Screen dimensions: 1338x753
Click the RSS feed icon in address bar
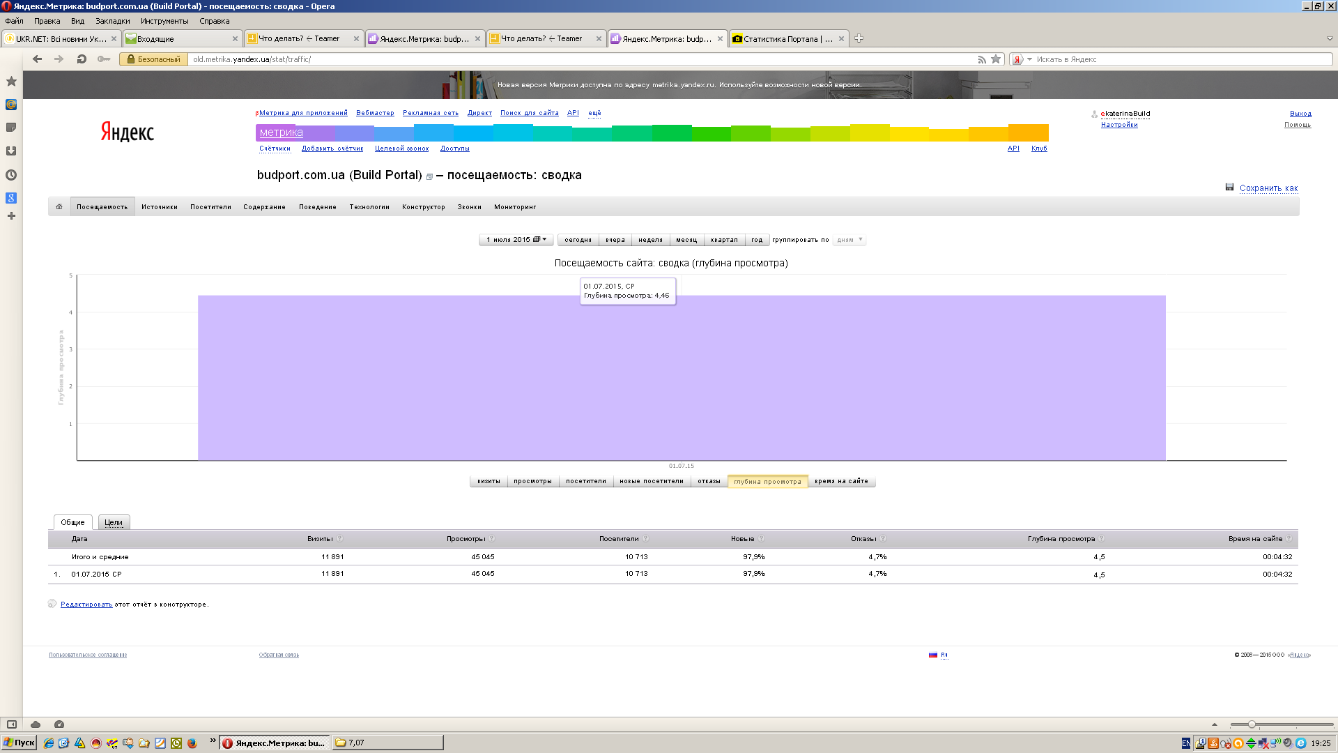tap(982, 59)
